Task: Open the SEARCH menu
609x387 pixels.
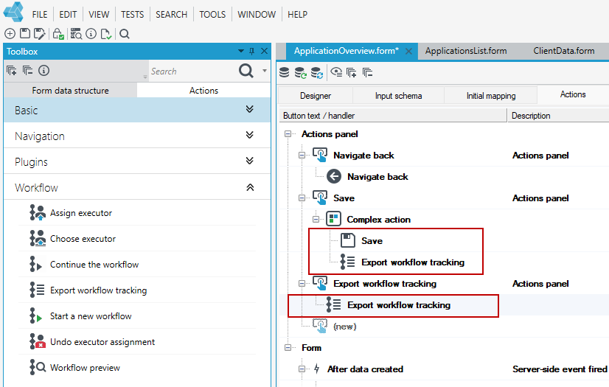Action: coord(172,14)
